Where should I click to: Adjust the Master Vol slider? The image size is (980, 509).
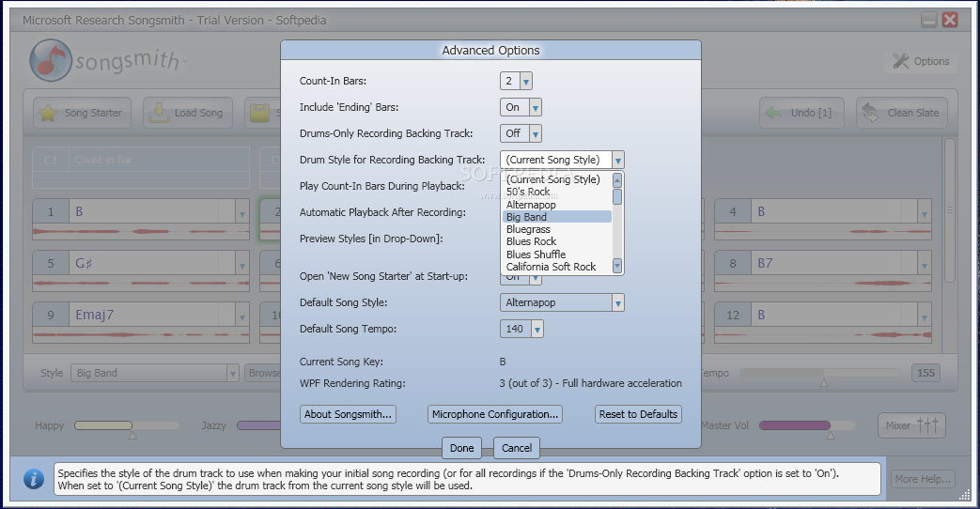coord(806,426)
